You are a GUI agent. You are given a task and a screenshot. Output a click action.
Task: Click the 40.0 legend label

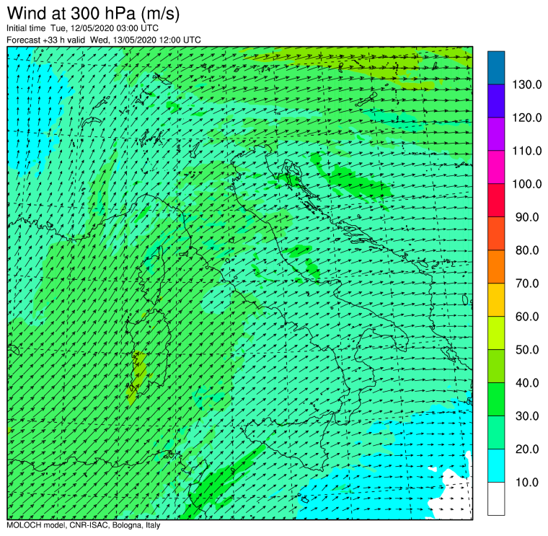[527, 383]
